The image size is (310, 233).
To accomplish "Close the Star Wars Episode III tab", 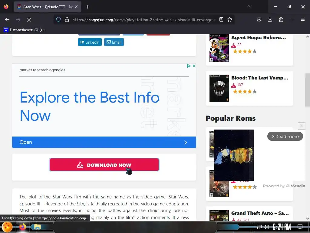I will pos(76,7).
